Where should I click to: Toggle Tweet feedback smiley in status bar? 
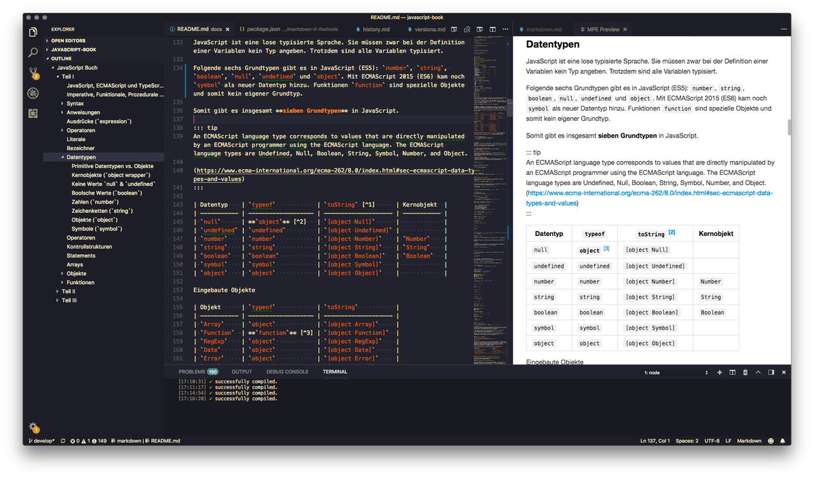point(771,441)
